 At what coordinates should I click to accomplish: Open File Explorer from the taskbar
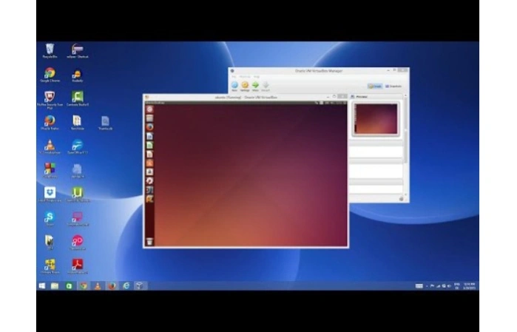point(55,286)
